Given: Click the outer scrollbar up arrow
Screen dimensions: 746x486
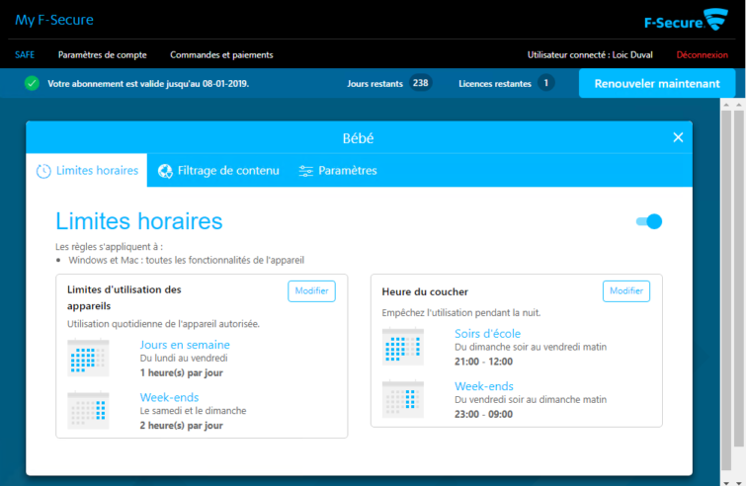Looking at the screenshot, I should [739, 104].
